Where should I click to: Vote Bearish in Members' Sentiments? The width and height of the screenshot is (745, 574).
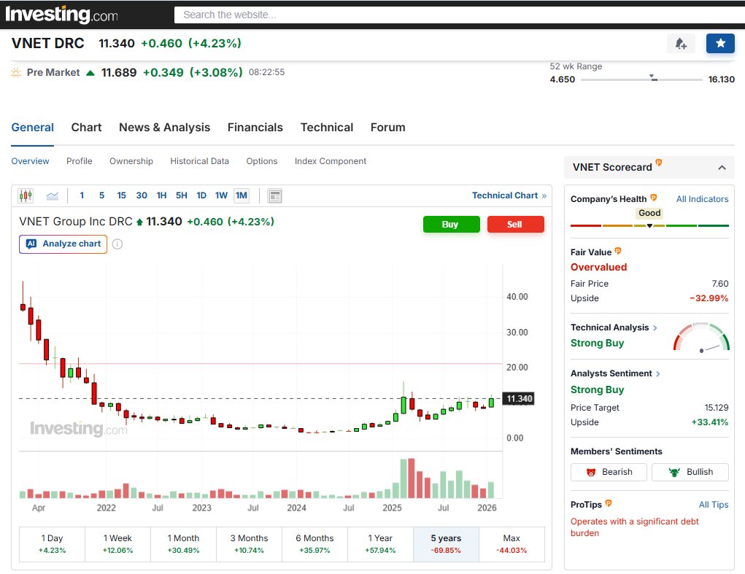click(x=609, y=472)
